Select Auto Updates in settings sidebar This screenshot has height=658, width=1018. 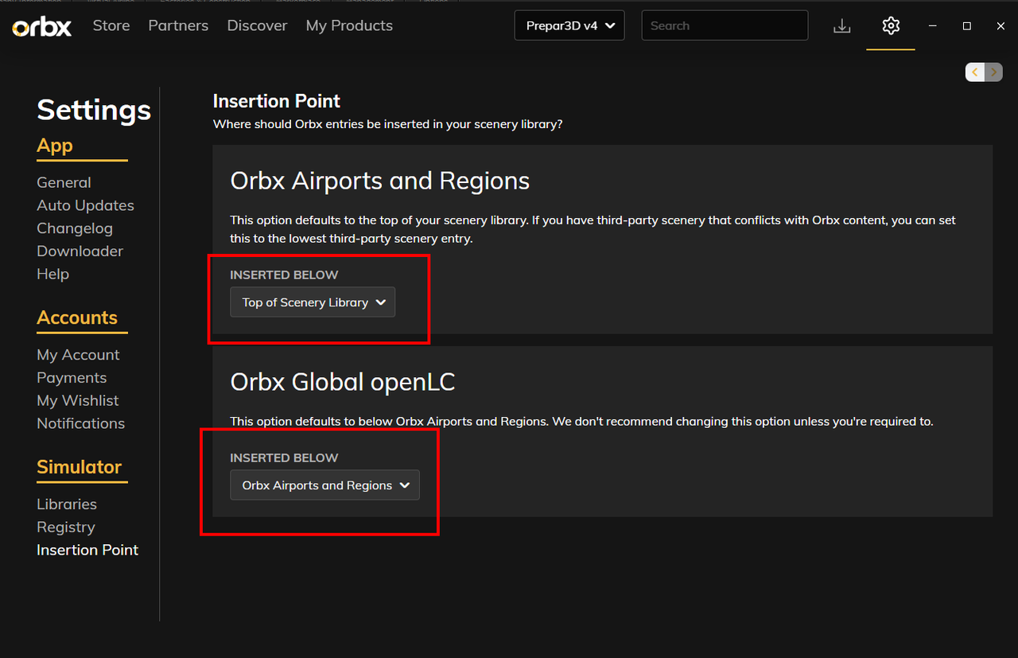point(85,205)
